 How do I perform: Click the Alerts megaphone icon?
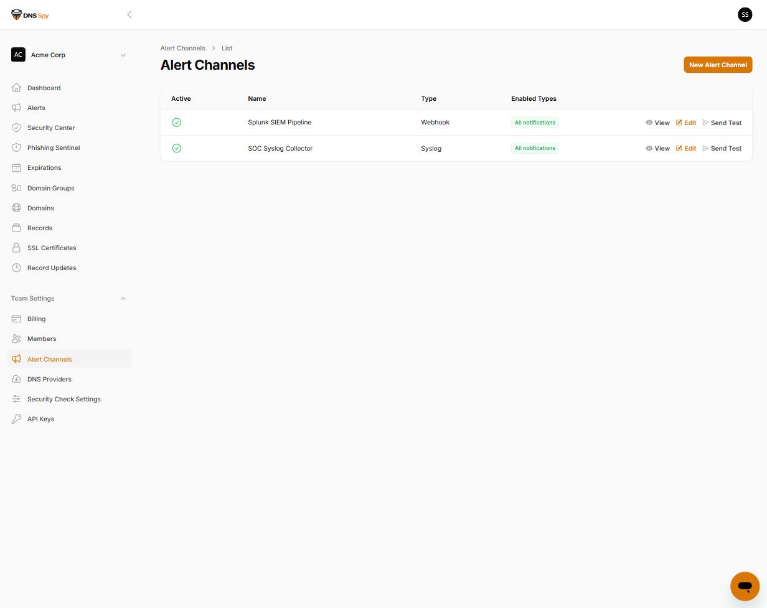(16, 108)
